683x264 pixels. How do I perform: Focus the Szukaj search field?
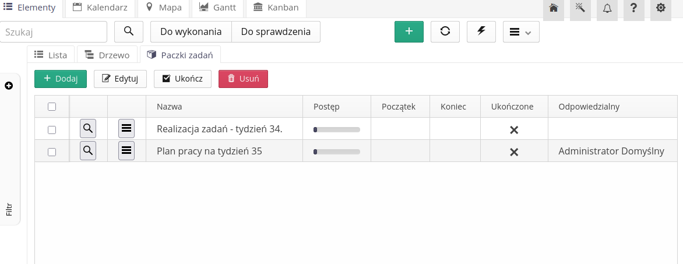(x=54, y=32)
